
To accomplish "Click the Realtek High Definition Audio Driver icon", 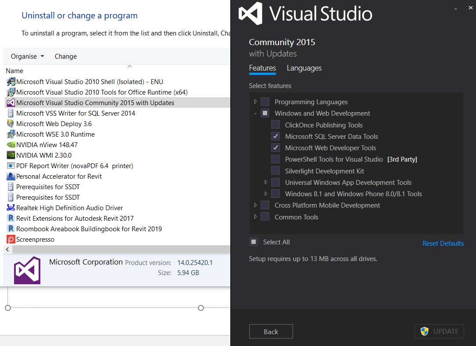I will click(x=11, y=208).
